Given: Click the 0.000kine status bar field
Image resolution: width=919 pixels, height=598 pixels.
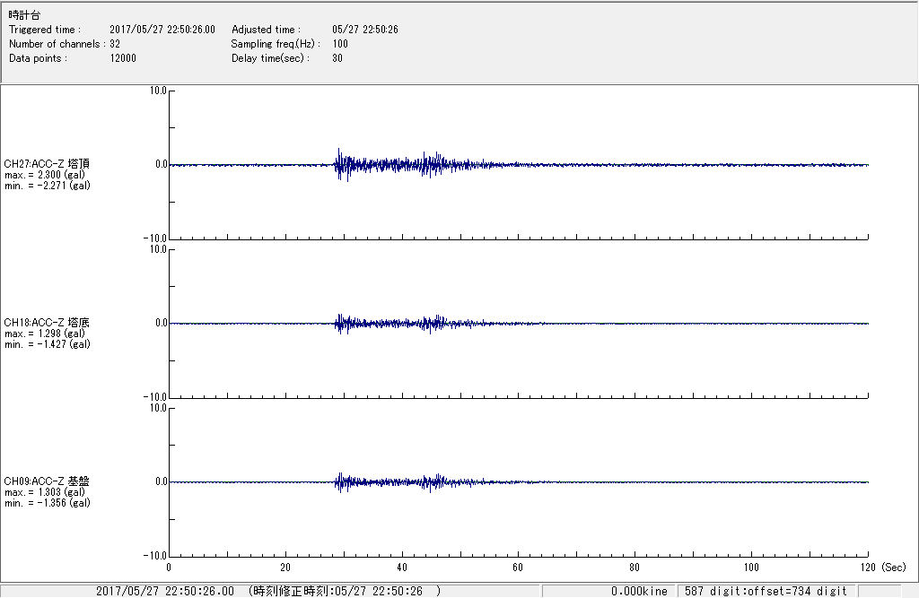Looking at the screenshot, I should click(x=639, y=591).
